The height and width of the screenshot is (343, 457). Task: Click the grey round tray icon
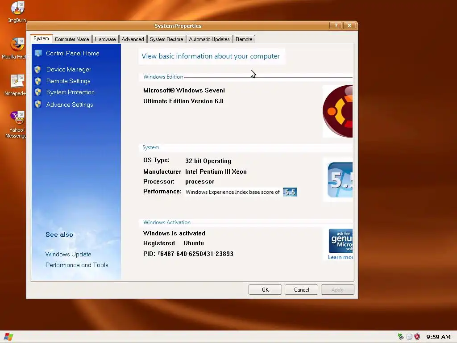coord(409,337)
